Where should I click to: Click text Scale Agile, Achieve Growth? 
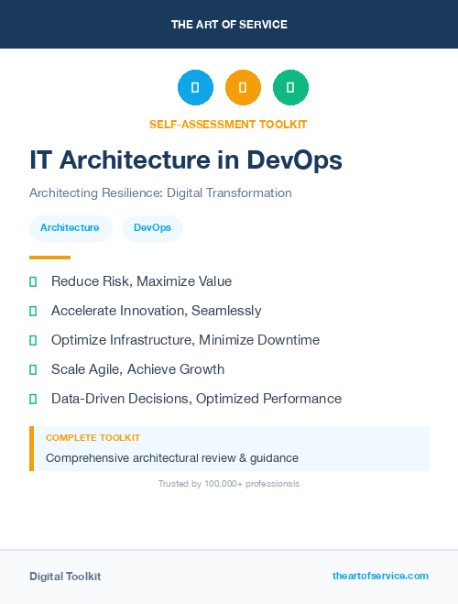137,369
